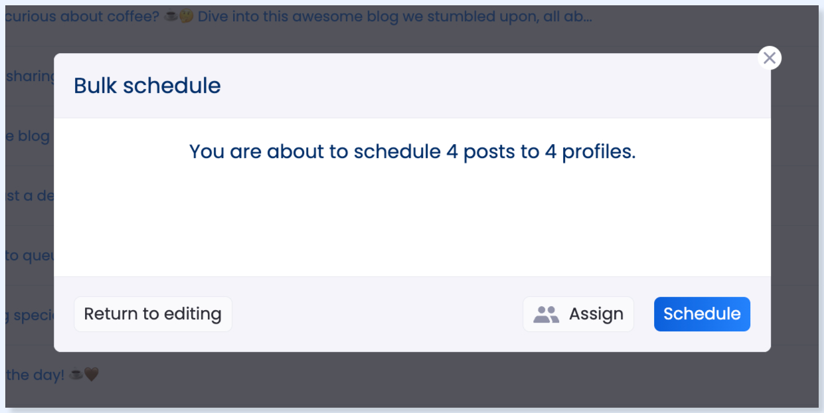
Task: Click the people icon on Assign
Action: click(546, 314)
